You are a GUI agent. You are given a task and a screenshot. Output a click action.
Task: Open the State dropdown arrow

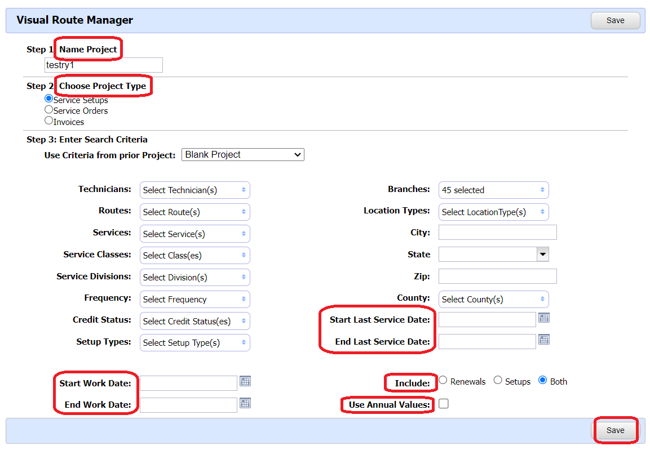click(x=542, y=254)
